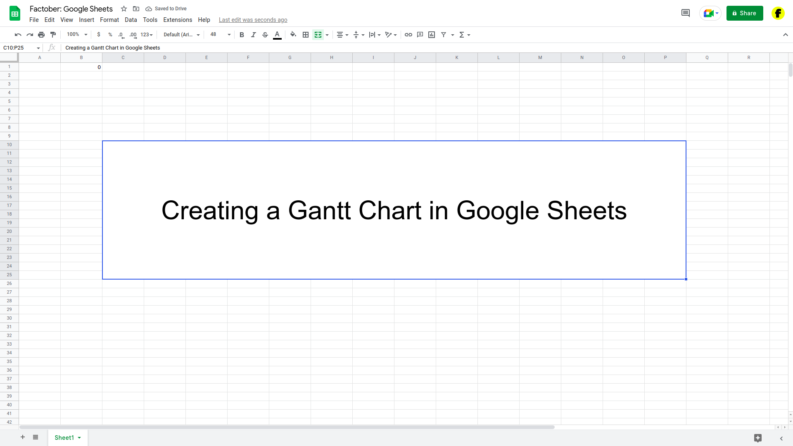
Task: Show side panel chevron icon
Action: click(781, 439)
